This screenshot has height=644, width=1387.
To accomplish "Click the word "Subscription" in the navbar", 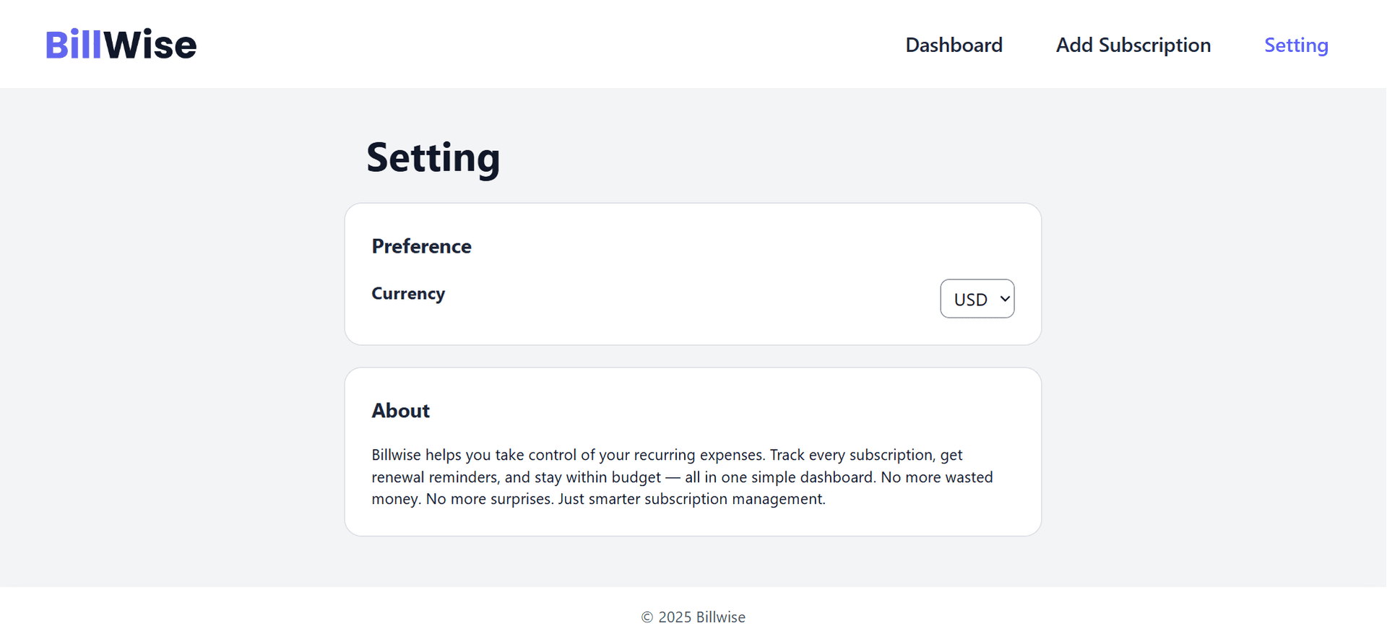I will click(1154, 45).
